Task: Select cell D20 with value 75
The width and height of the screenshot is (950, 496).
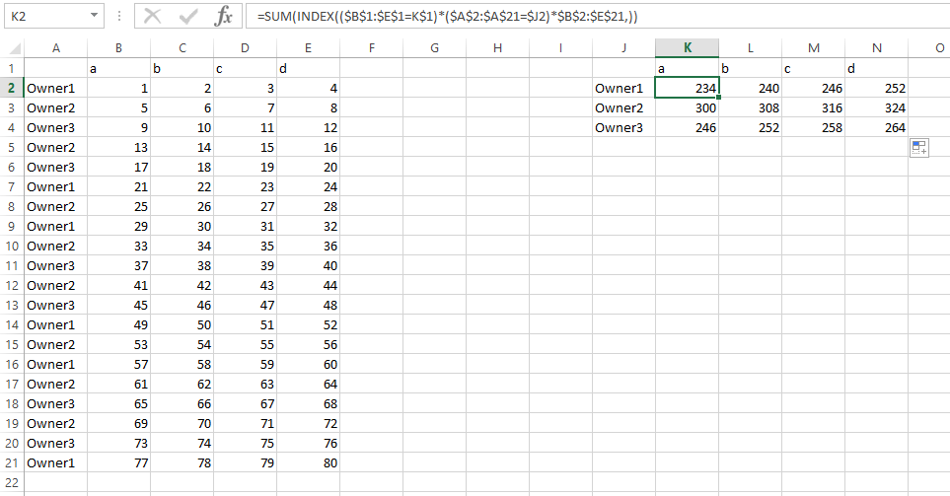Action: (245, 444)
